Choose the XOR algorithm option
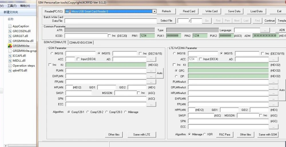The image size is (286, 147). [204, 134]
